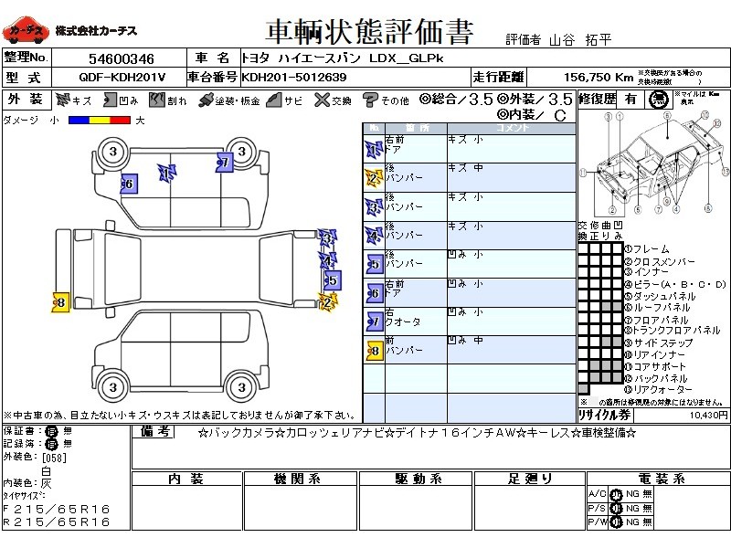Click the red swatch of the damage scale
This screenshot has height=548, width=731.
coord(120,121)
